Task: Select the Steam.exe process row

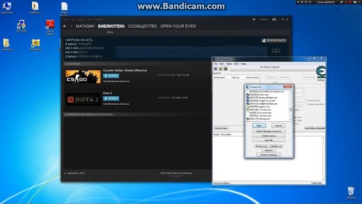Action: click(268, 95)
